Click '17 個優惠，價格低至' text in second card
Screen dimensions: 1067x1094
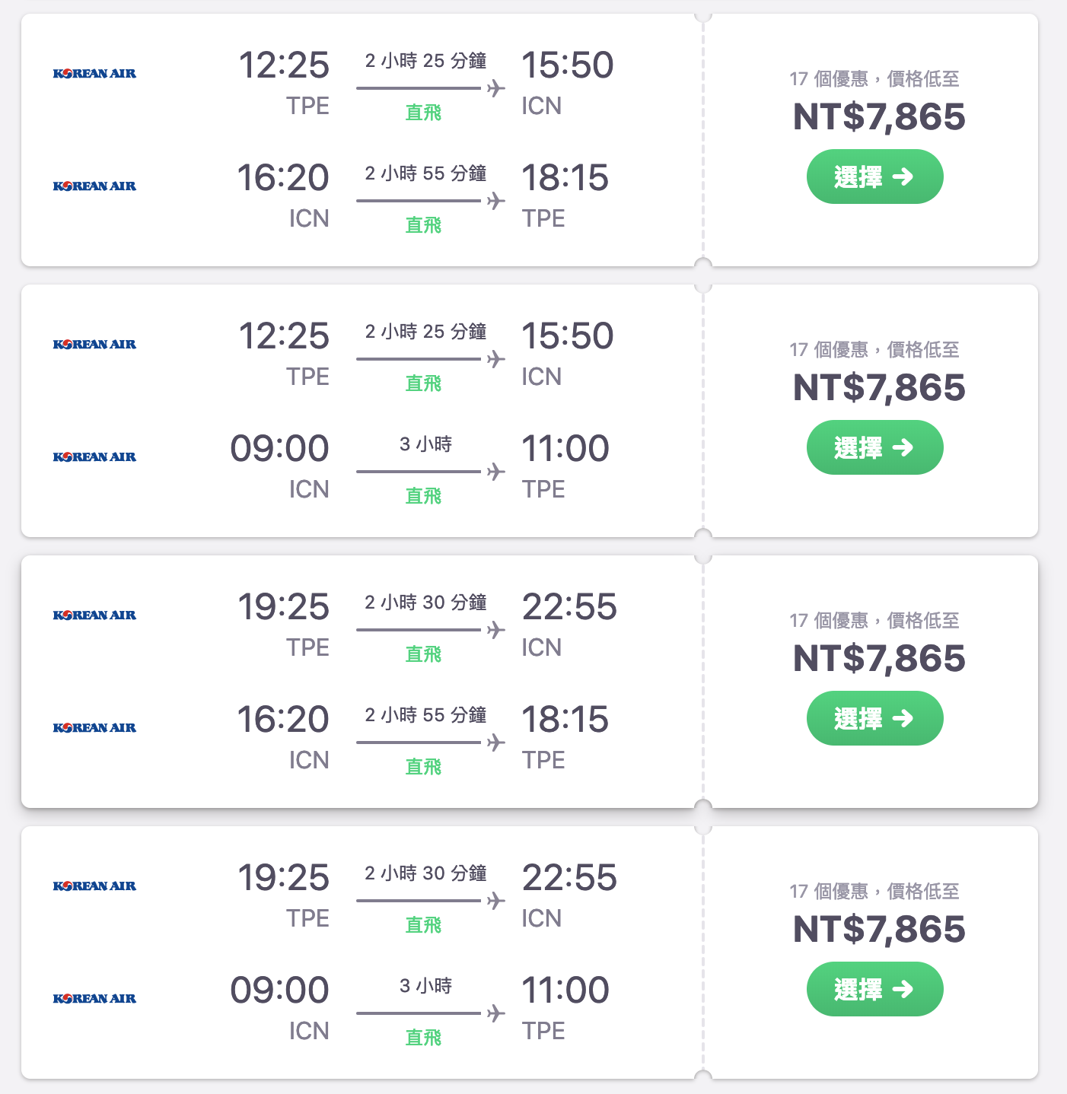tap(874, 350)
